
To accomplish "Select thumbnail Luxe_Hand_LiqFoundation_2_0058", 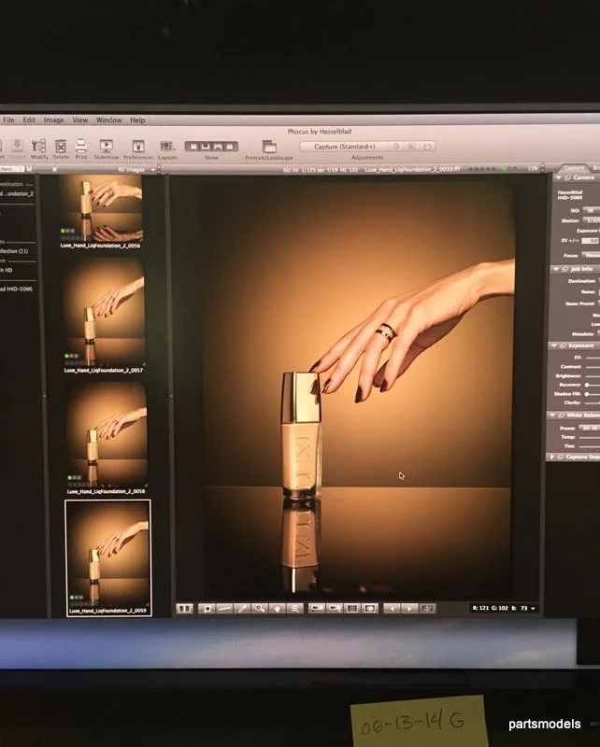I will click(x=106, y=437).
